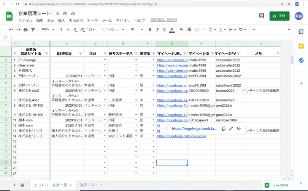Click the More toolbar options ellipsis
This screenshot has height=191, width=308.
(x=253, y=30)
